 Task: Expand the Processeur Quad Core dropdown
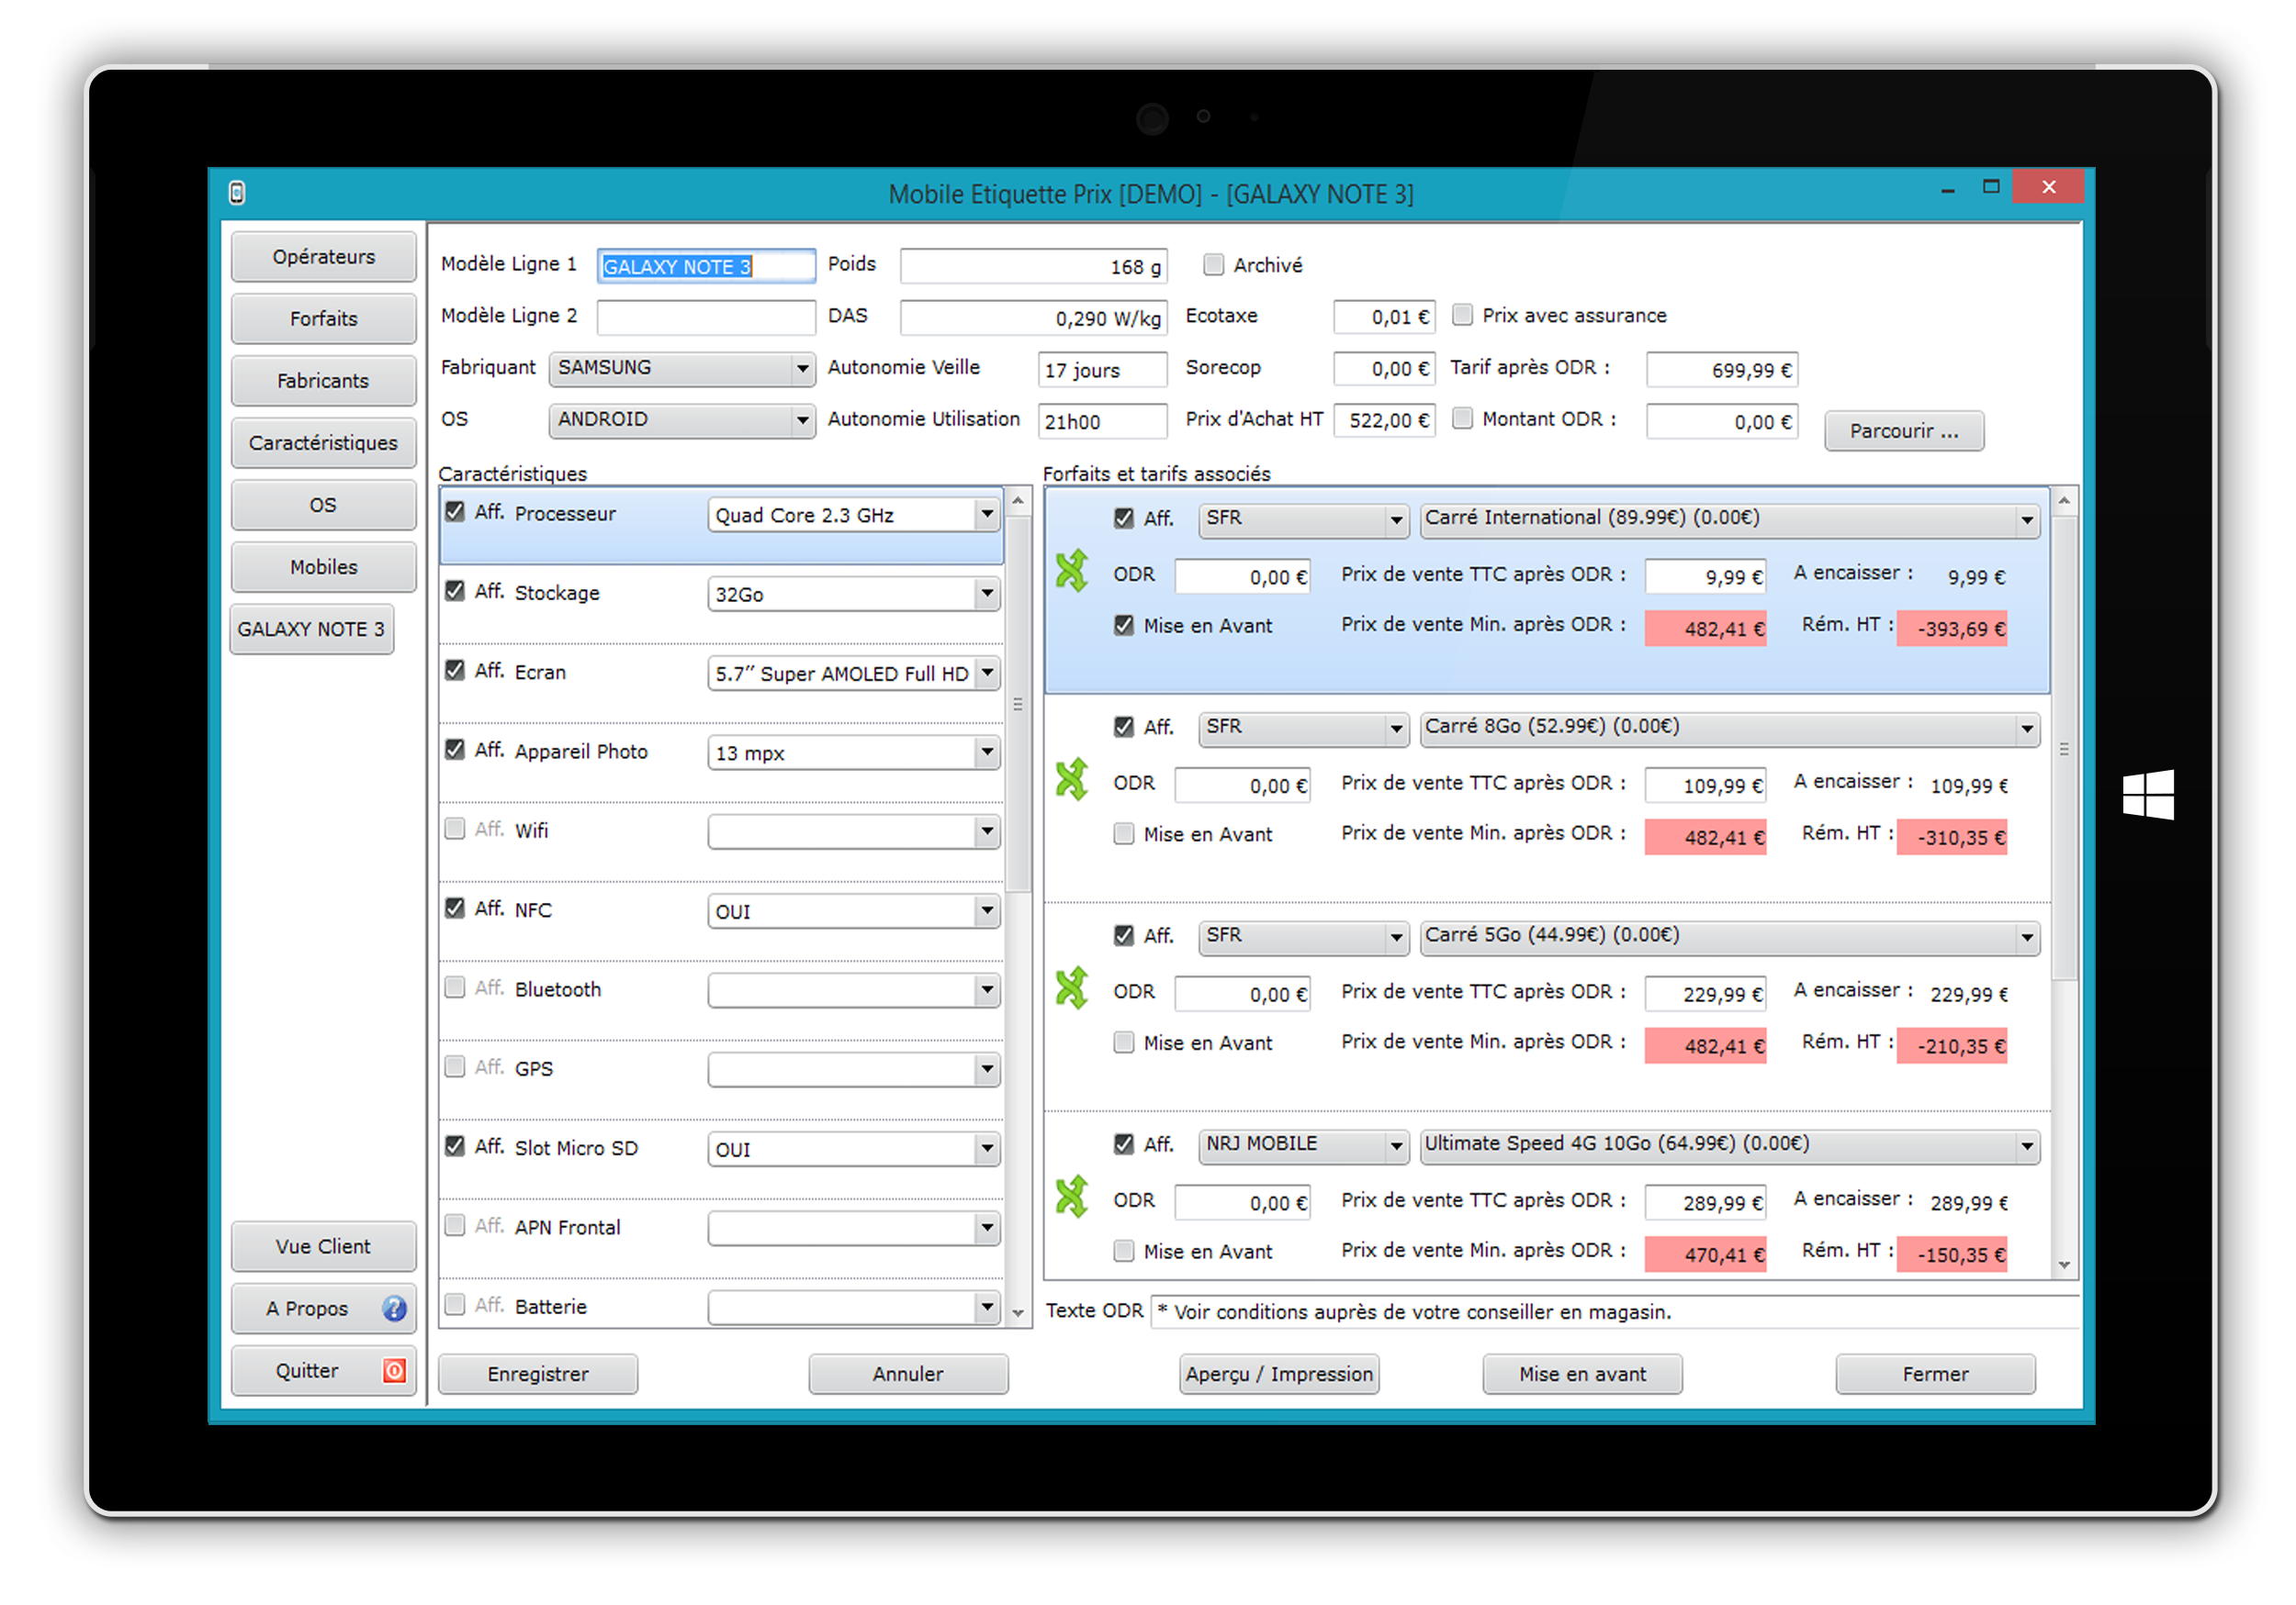click(x=986, y=515)
